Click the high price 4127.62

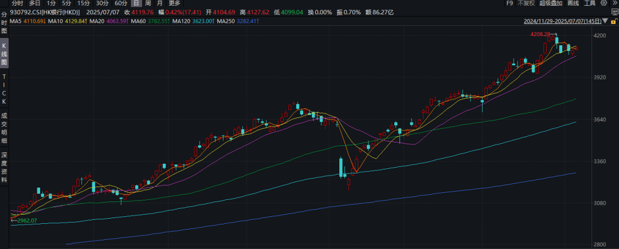click(258, 12)
